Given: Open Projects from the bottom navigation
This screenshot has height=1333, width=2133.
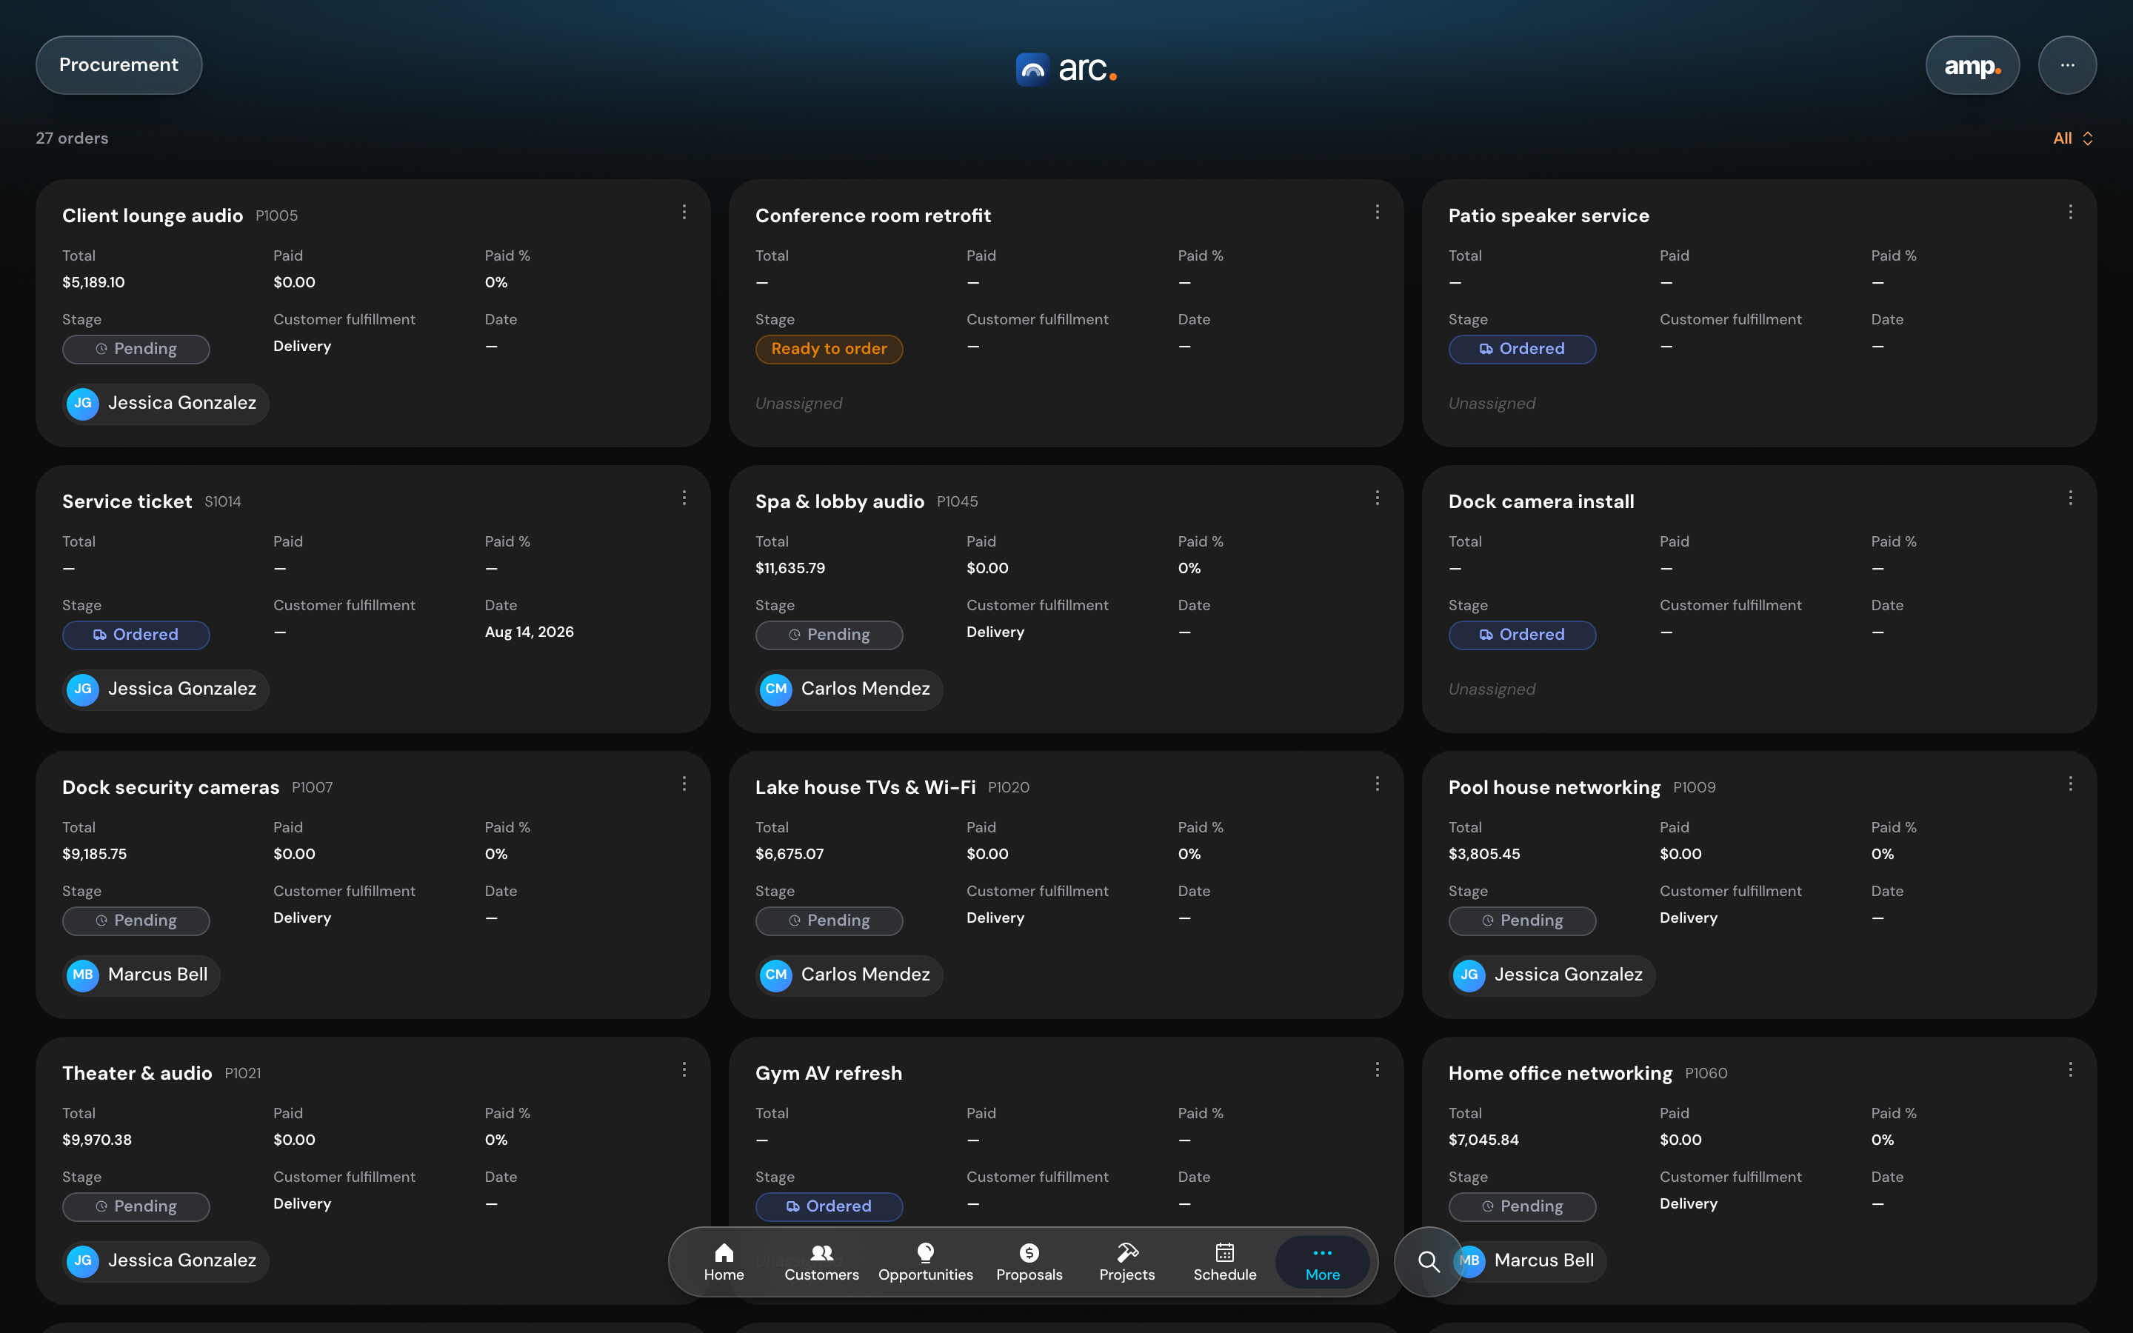Looking at the screenshot, I should tap(1127, 1263).
